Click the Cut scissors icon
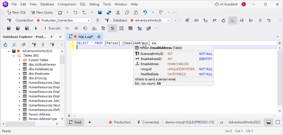This screenshot has height=135, width=283. 118,12
